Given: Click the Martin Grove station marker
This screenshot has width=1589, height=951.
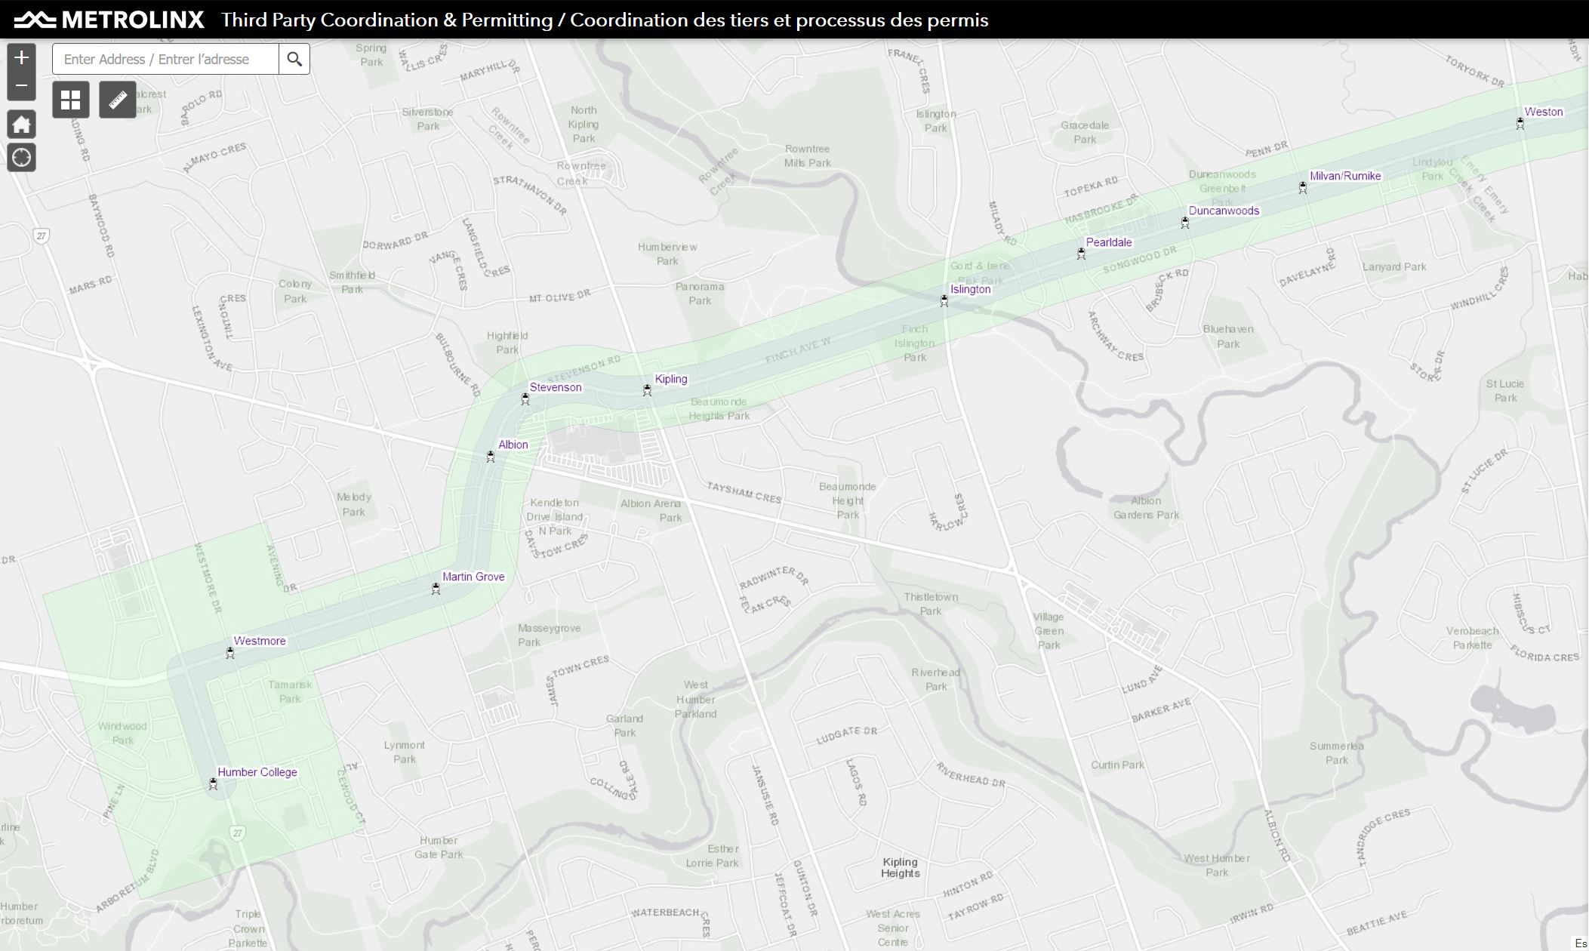Looking at the screenshot, I should coord(436,589).
